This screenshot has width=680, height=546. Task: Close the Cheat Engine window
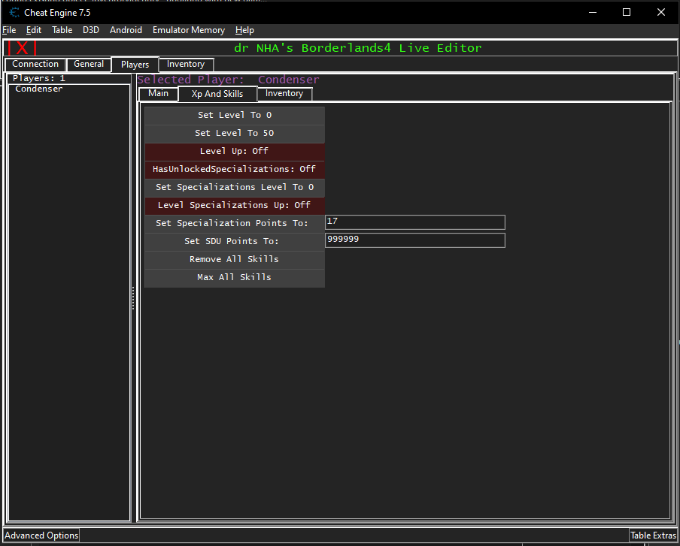coord(661,13)
